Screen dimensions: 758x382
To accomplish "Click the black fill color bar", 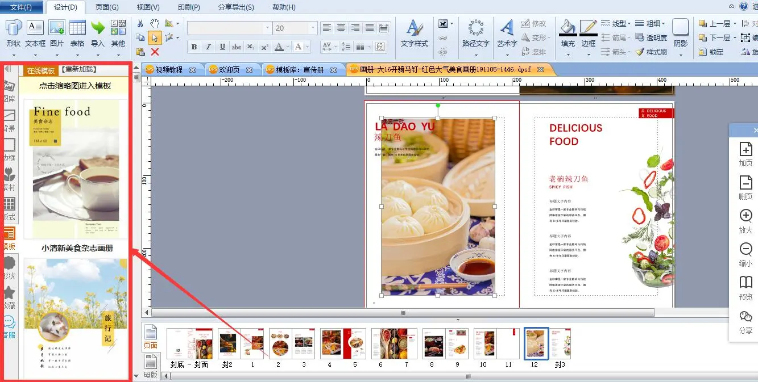I will click(x=568, y=34).
